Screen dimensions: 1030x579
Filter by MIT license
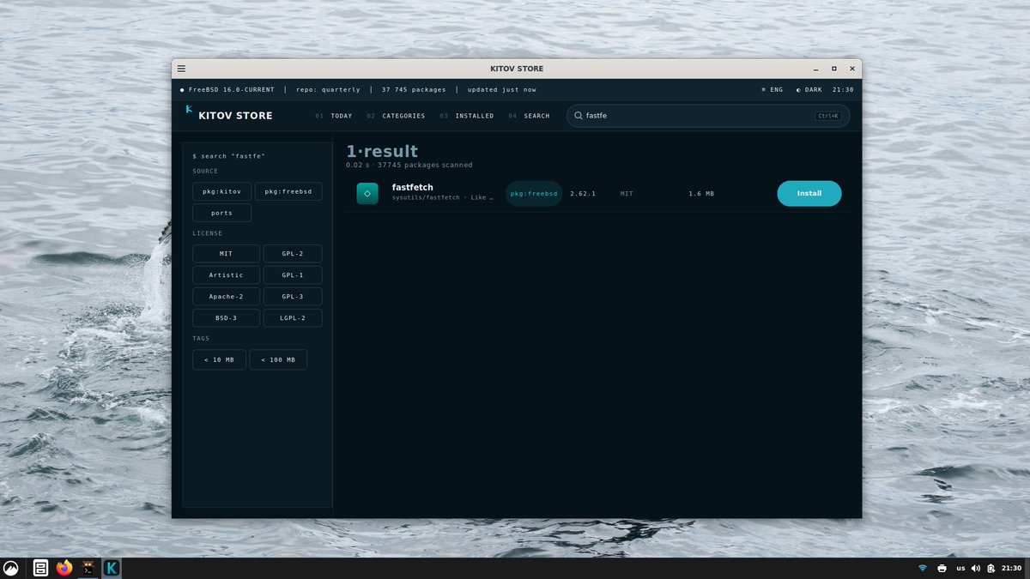226,254
